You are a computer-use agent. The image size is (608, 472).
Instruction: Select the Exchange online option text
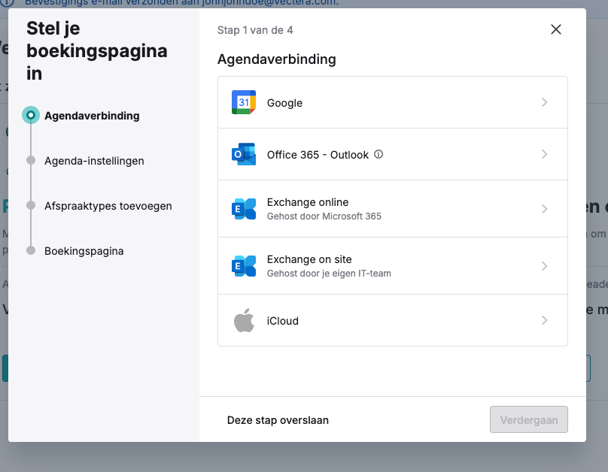pos(308,202)
